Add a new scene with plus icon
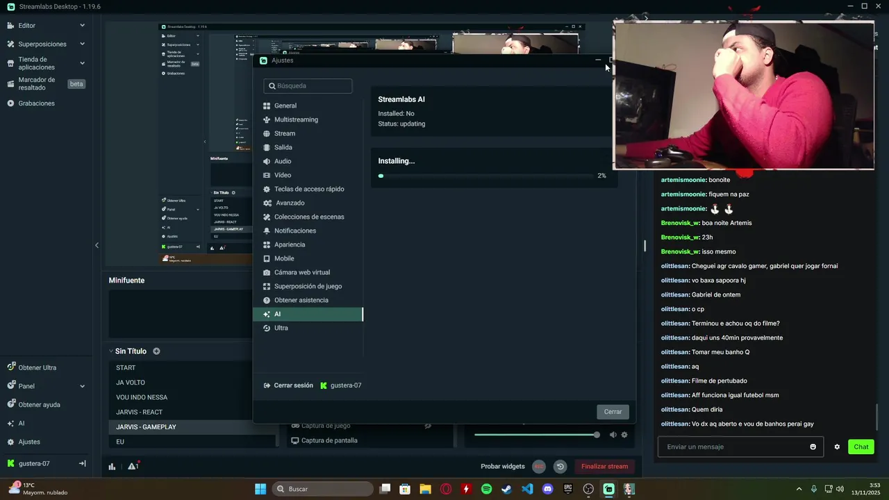This screenshot has height=500, width=889. [156, 351]
